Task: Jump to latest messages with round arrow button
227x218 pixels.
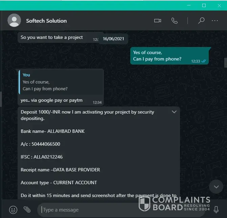Action: coord(216,187)
